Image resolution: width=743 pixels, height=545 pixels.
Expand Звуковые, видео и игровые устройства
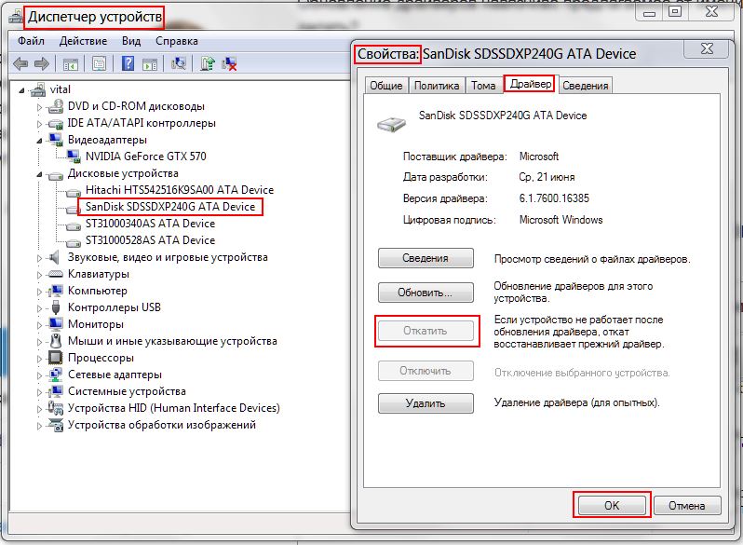coord(39,258)
